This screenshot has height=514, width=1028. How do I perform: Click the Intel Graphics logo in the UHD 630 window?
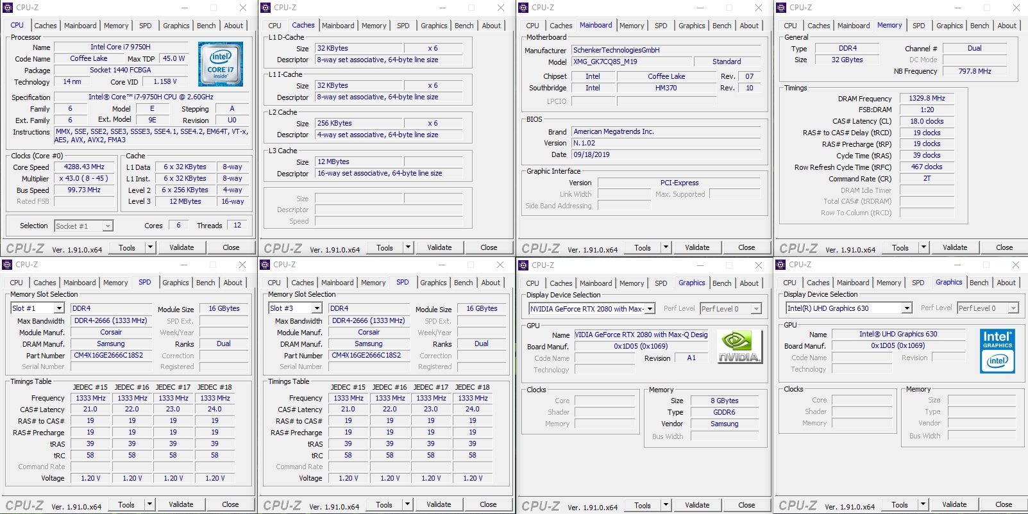coord(997,351)
